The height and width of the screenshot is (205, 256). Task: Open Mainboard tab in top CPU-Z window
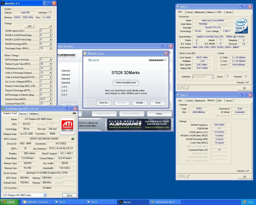point(200,12)
